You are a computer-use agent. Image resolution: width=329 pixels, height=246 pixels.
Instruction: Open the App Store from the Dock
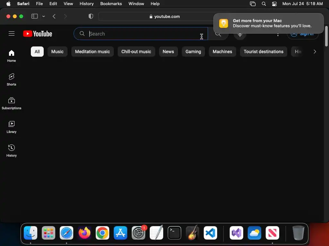pos(120,233)
